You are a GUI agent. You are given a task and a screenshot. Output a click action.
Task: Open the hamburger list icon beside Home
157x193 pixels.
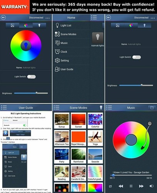pyautogui.click(x=94, y=17)
